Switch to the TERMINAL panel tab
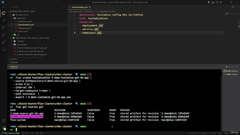The width and height of the screenshot is (240, 135). point(14,67)
